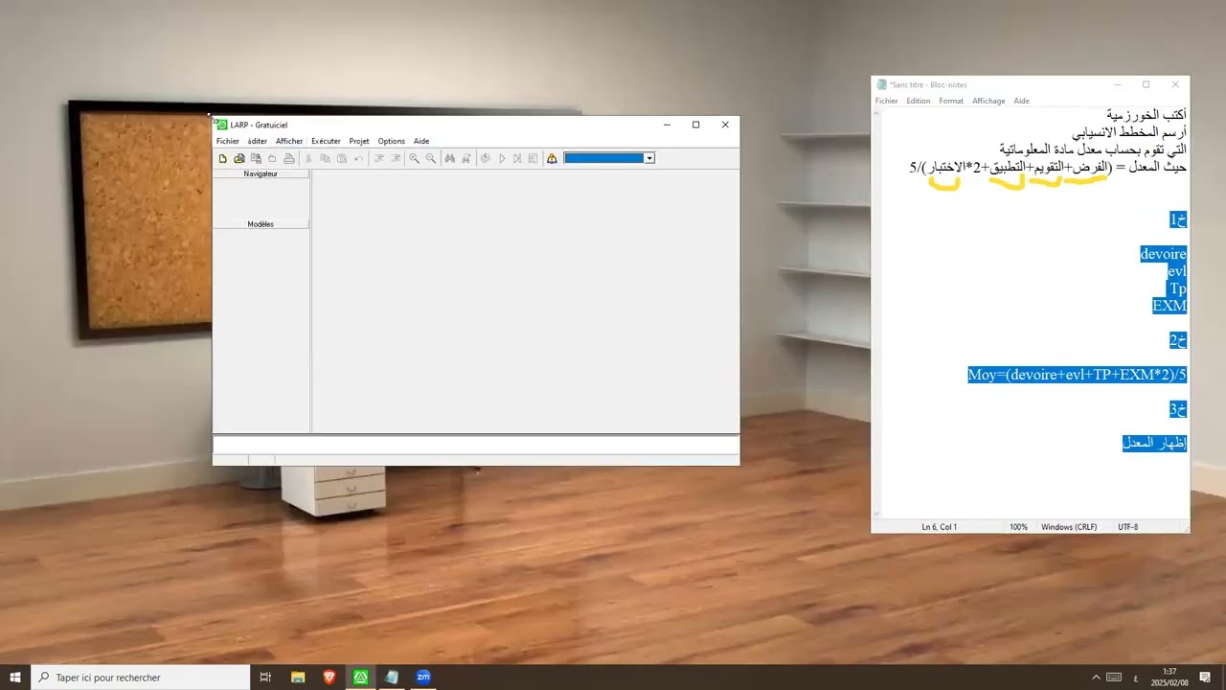Click the 'devoire' line in Bloc-notes

coord(1164,254)
